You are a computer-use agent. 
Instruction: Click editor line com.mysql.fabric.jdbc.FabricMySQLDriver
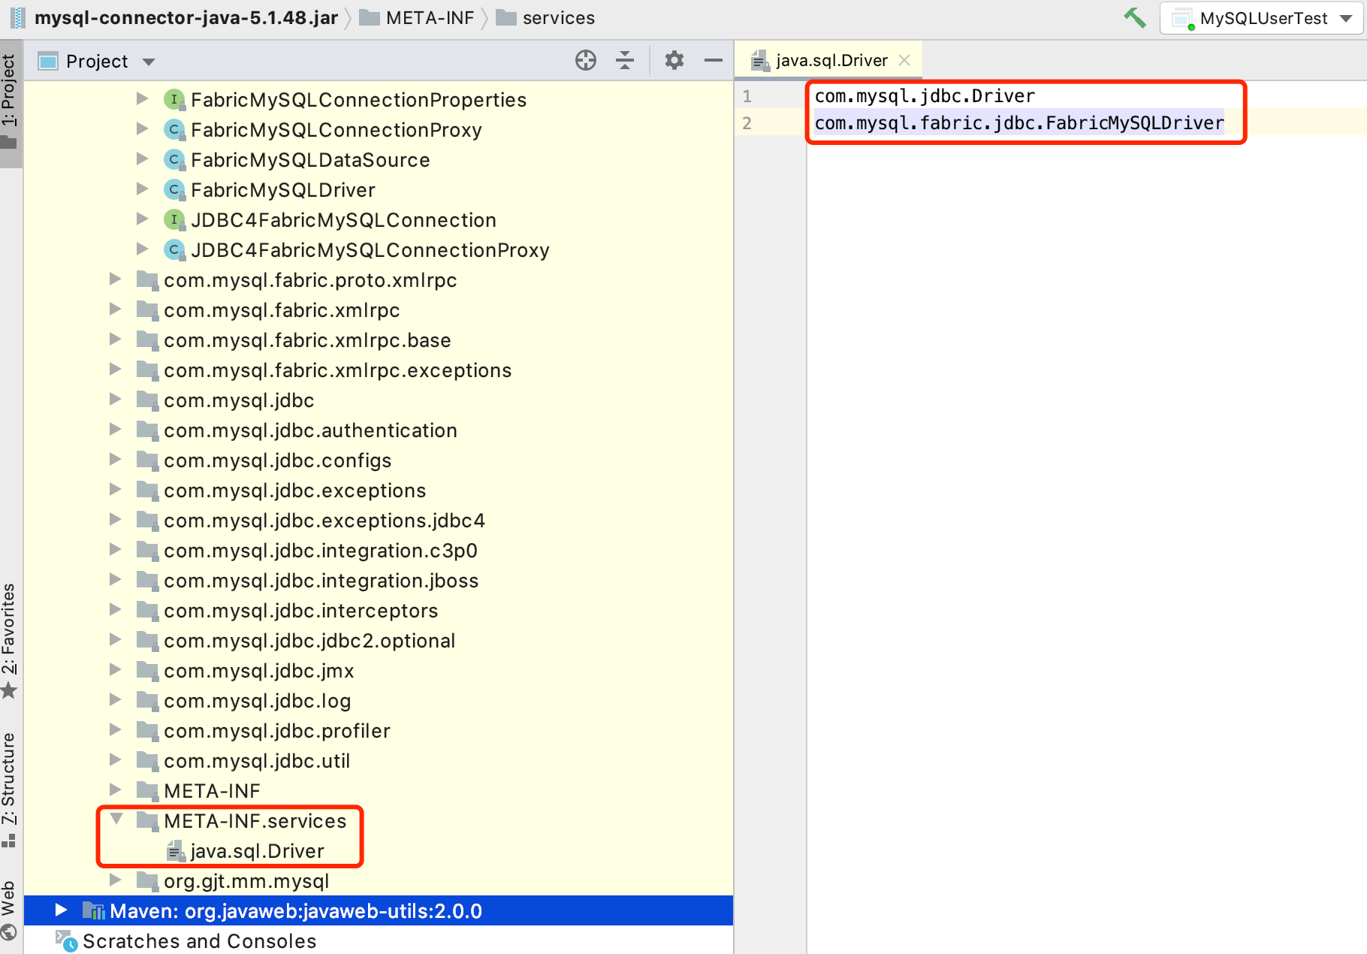[x=1019, y=123]
